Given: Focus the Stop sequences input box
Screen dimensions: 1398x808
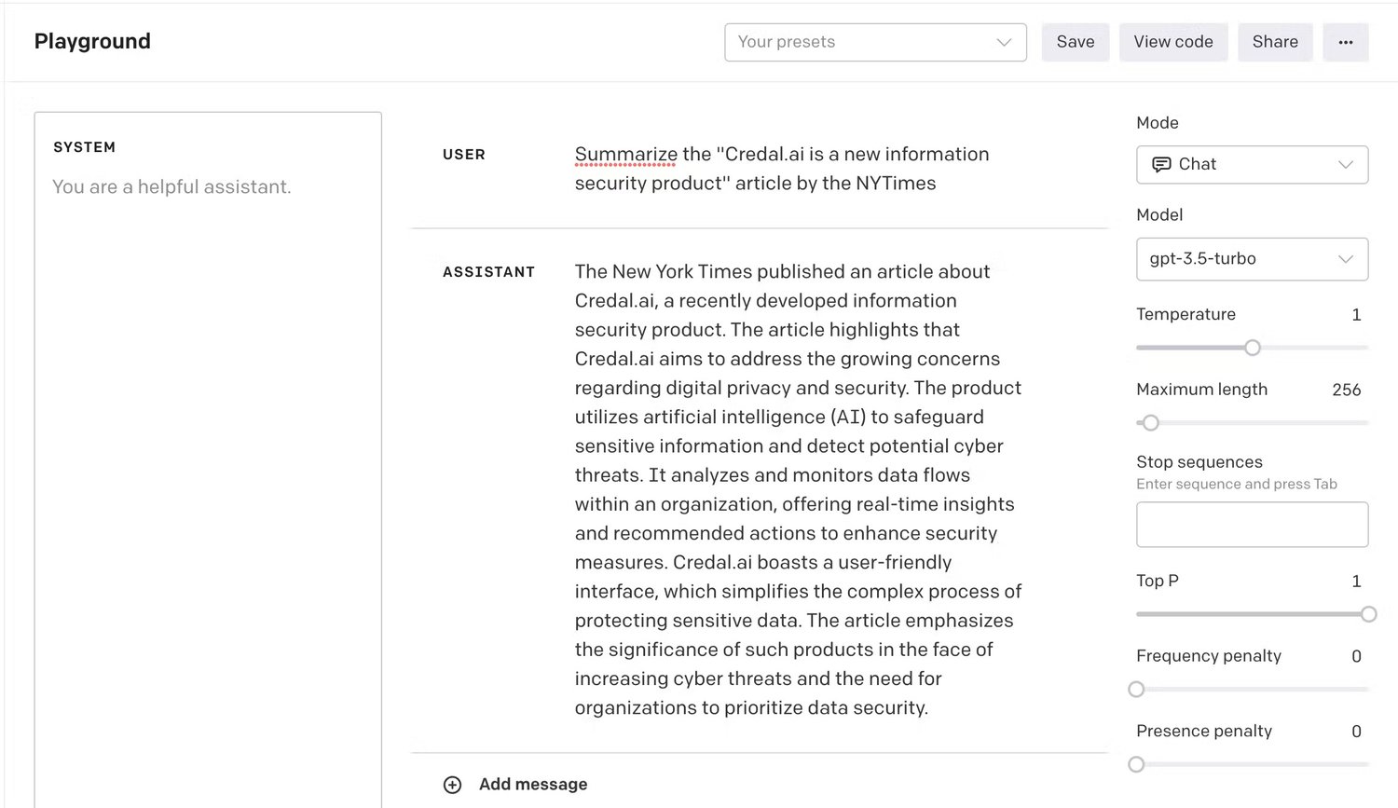Looking at the screenshot, I should [1252, 525].
